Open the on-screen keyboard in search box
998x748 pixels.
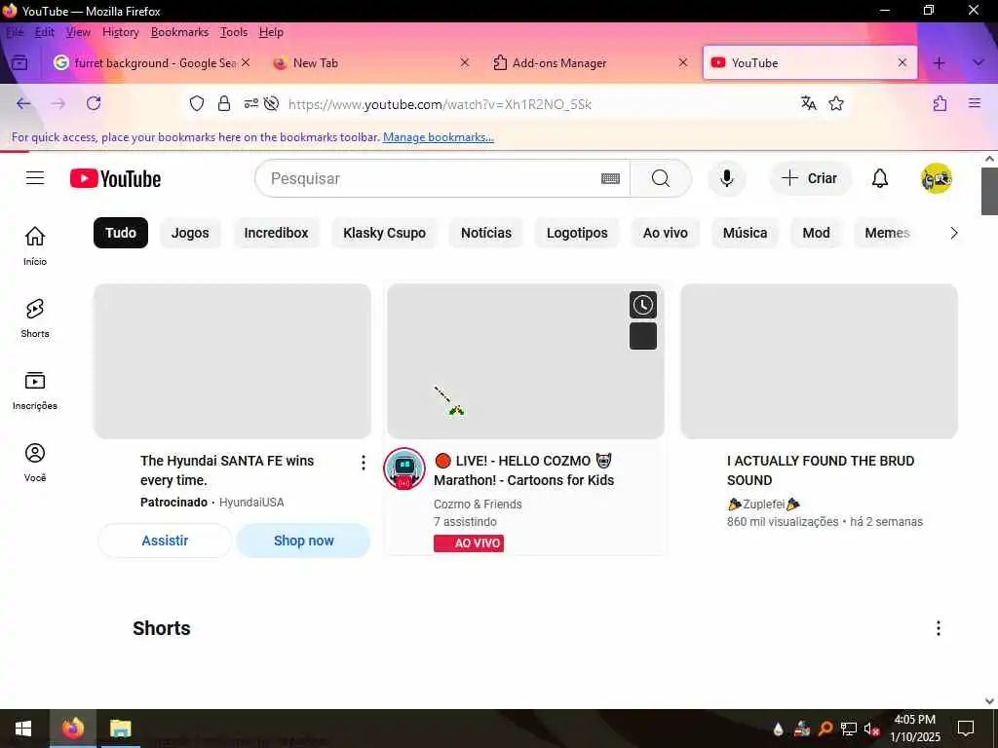[610, 179]
